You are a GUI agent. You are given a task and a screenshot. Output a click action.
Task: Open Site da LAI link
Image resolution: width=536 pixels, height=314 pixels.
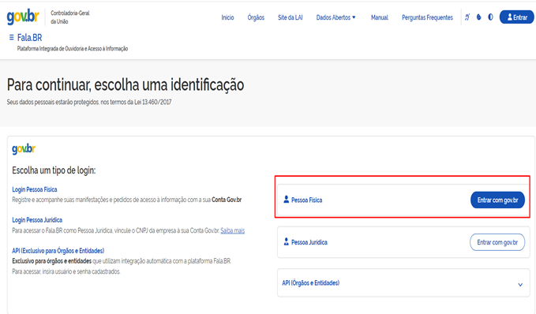click(290, 17)
